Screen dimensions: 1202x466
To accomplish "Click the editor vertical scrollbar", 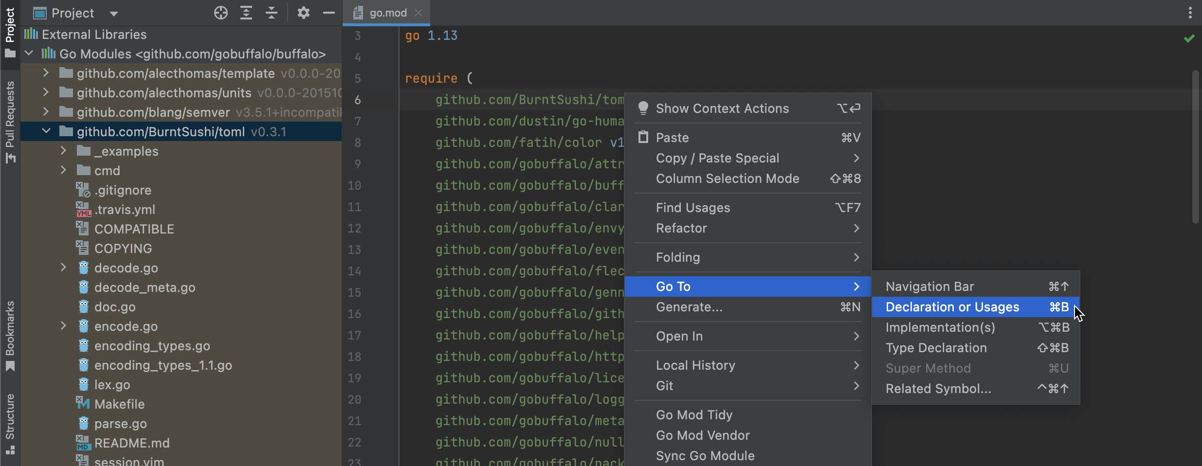I will click(1195, 146).
